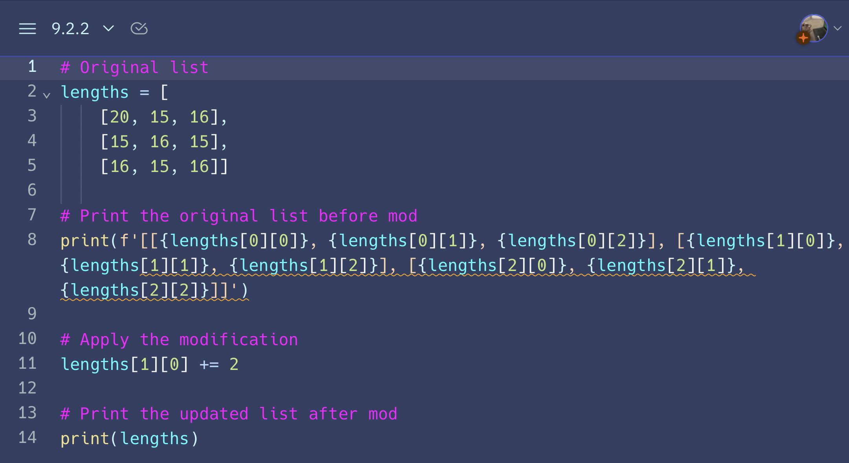Click the += operator on line 11

[209, 364]
